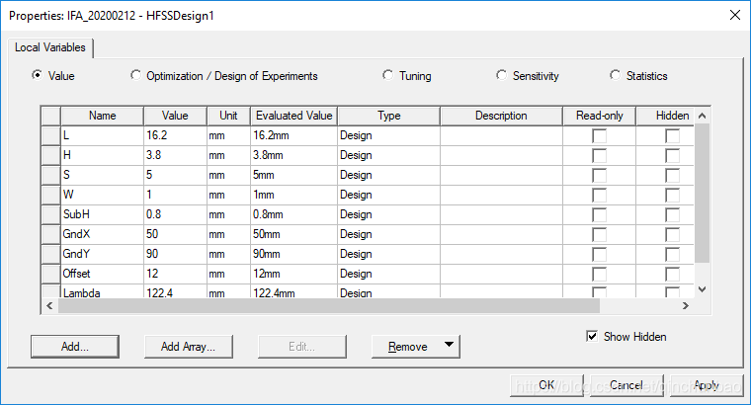Select the Statistics radio button
751x405 pixels.
(x=617, y=76)
